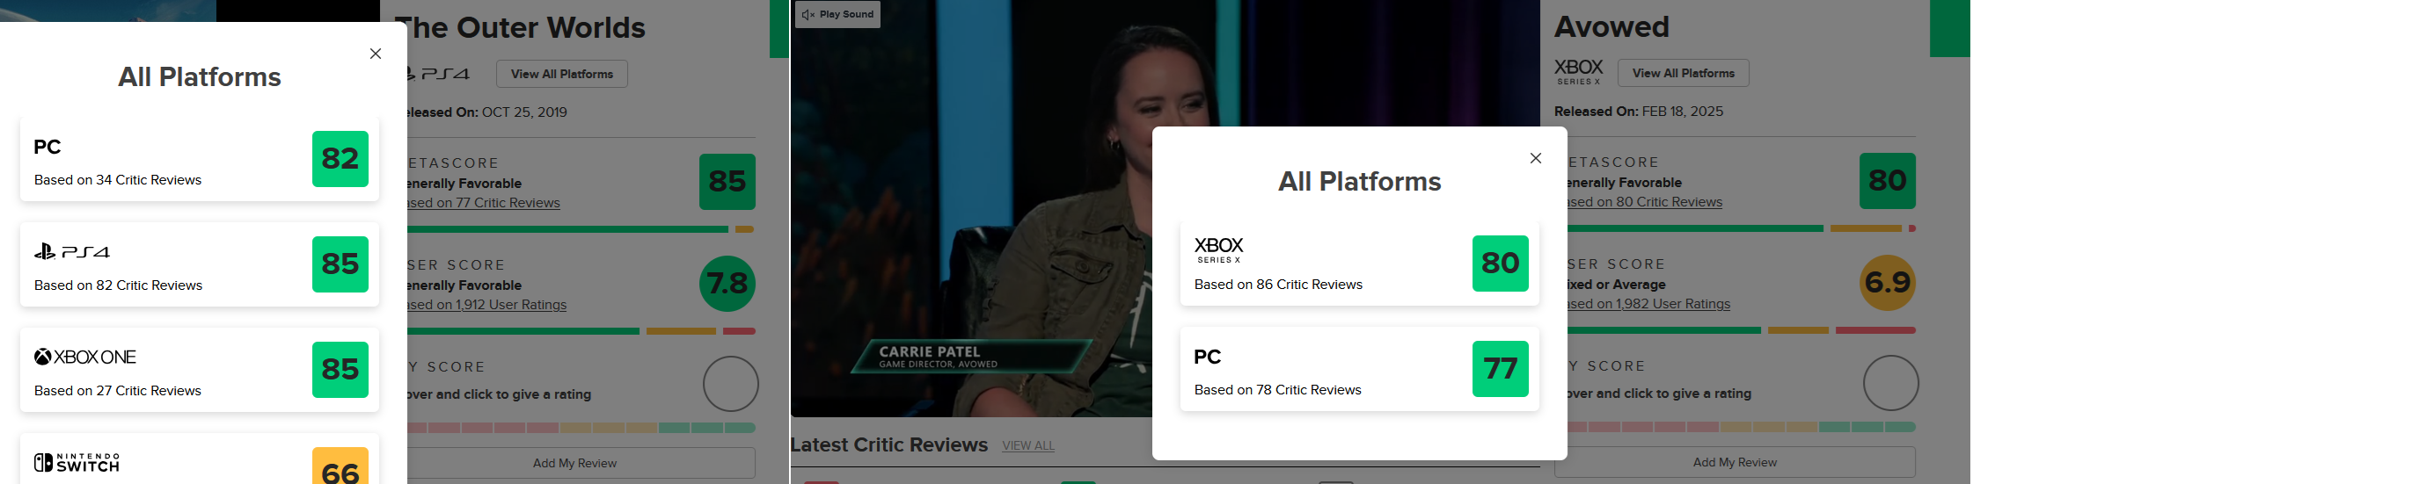This screenshot has width=2426, height=484.
Task: Click the Nintendo Switch logo
Action: [x=77, y=462]
